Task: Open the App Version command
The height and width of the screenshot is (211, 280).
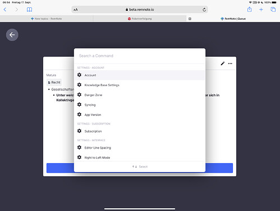Action: [140, 115]
